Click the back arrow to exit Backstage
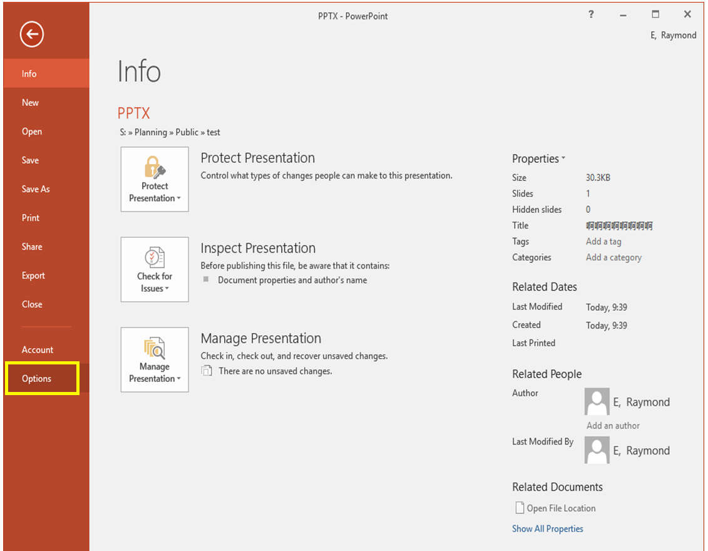 pyautogui.click(x=31, y=34)
